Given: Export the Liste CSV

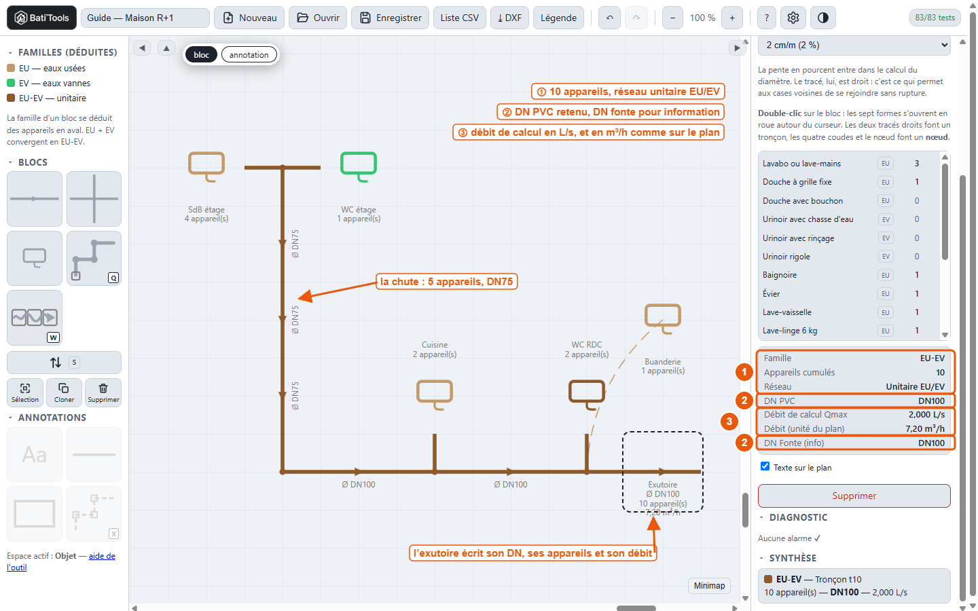Looking at the screenshot, I should (x=460, y=18).
